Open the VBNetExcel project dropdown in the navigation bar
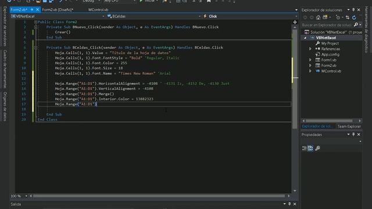The height and width of the screenshot is (209, 372). pos(103,16)
